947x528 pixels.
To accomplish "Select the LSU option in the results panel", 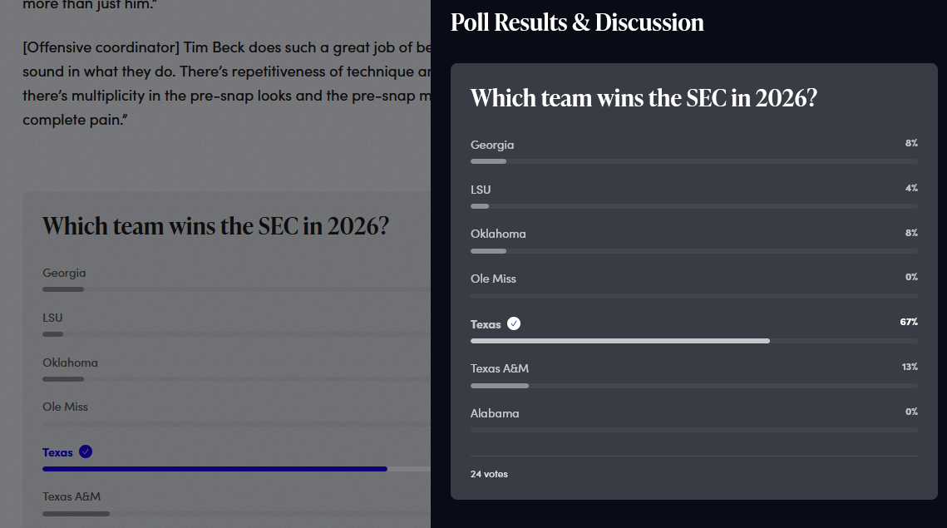I will (694, 195).
